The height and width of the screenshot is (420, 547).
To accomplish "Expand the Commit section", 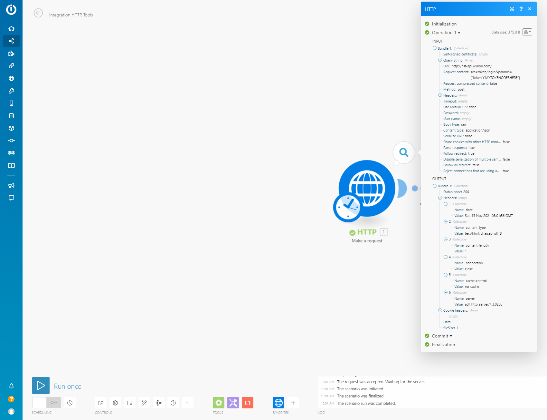I will click(442, 336).
